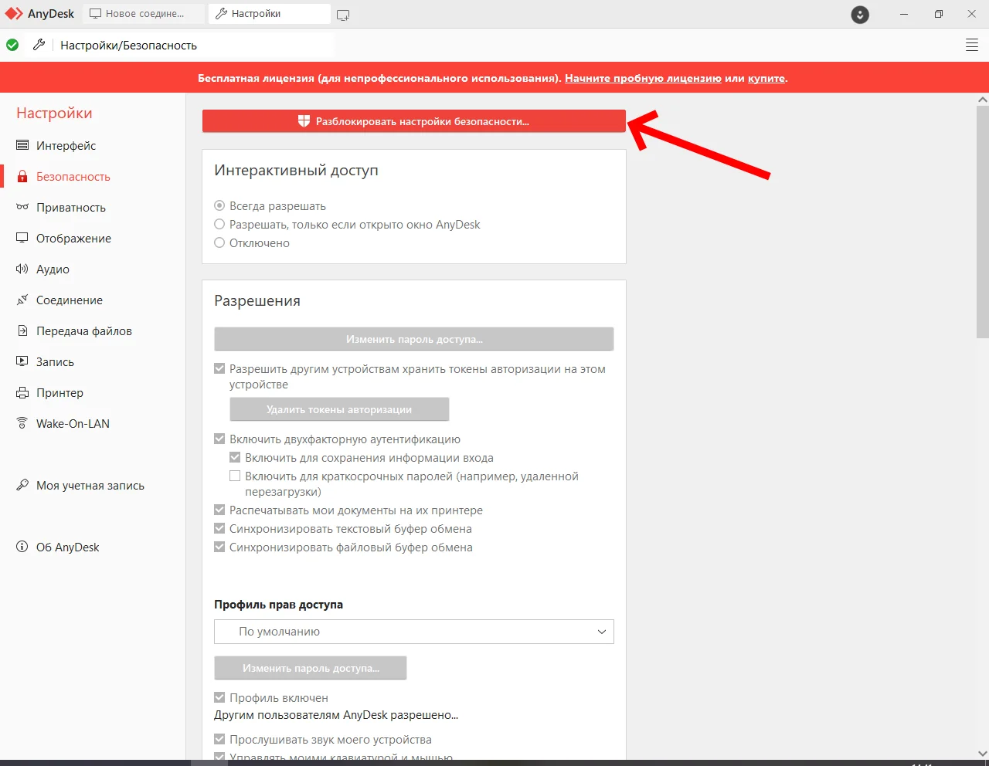Click Другим пользователям AnyDesk разрешено text
This screenshot has height=766, width=989.
point(336,715)
